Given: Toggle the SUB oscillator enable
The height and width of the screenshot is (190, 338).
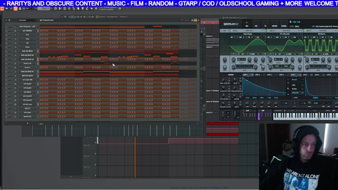Looking at the screenshot, I should [221, 31].
